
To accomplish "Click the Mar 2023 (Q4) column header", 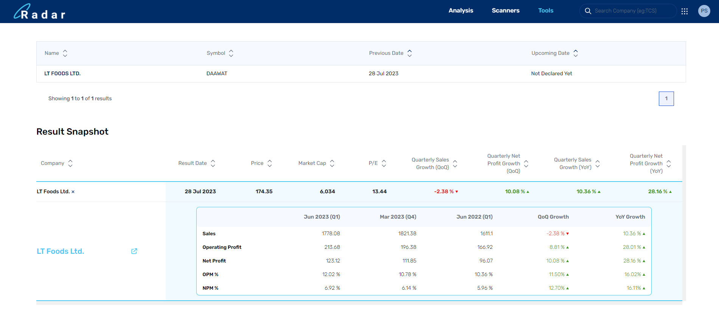I will tap(398, 217).
